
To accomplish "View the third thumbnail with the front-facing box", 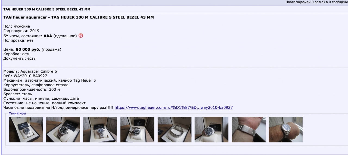I will point(100,129).
